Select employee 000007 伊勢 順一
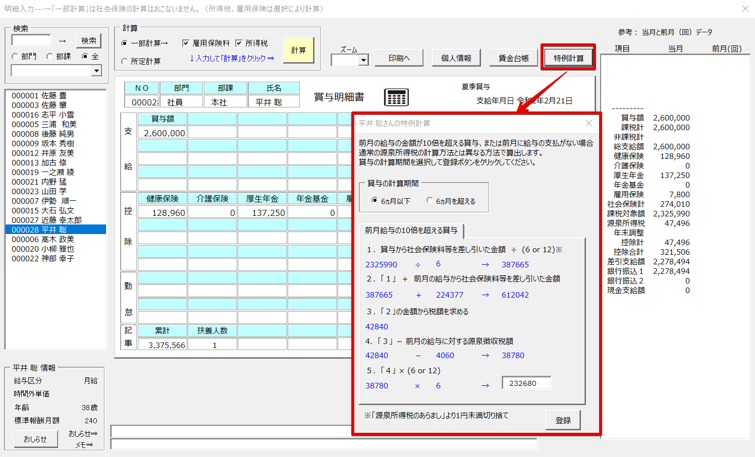This screenshot has width=755, height=457. pyautogui.click(x=56, y=201)
